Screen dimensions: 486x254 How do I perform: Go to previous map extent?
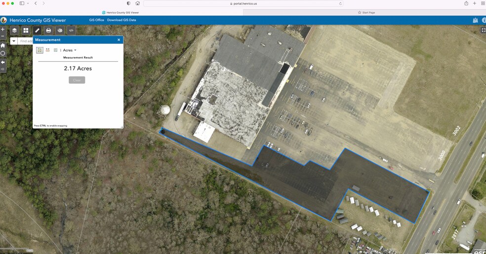tap(3, 63)
